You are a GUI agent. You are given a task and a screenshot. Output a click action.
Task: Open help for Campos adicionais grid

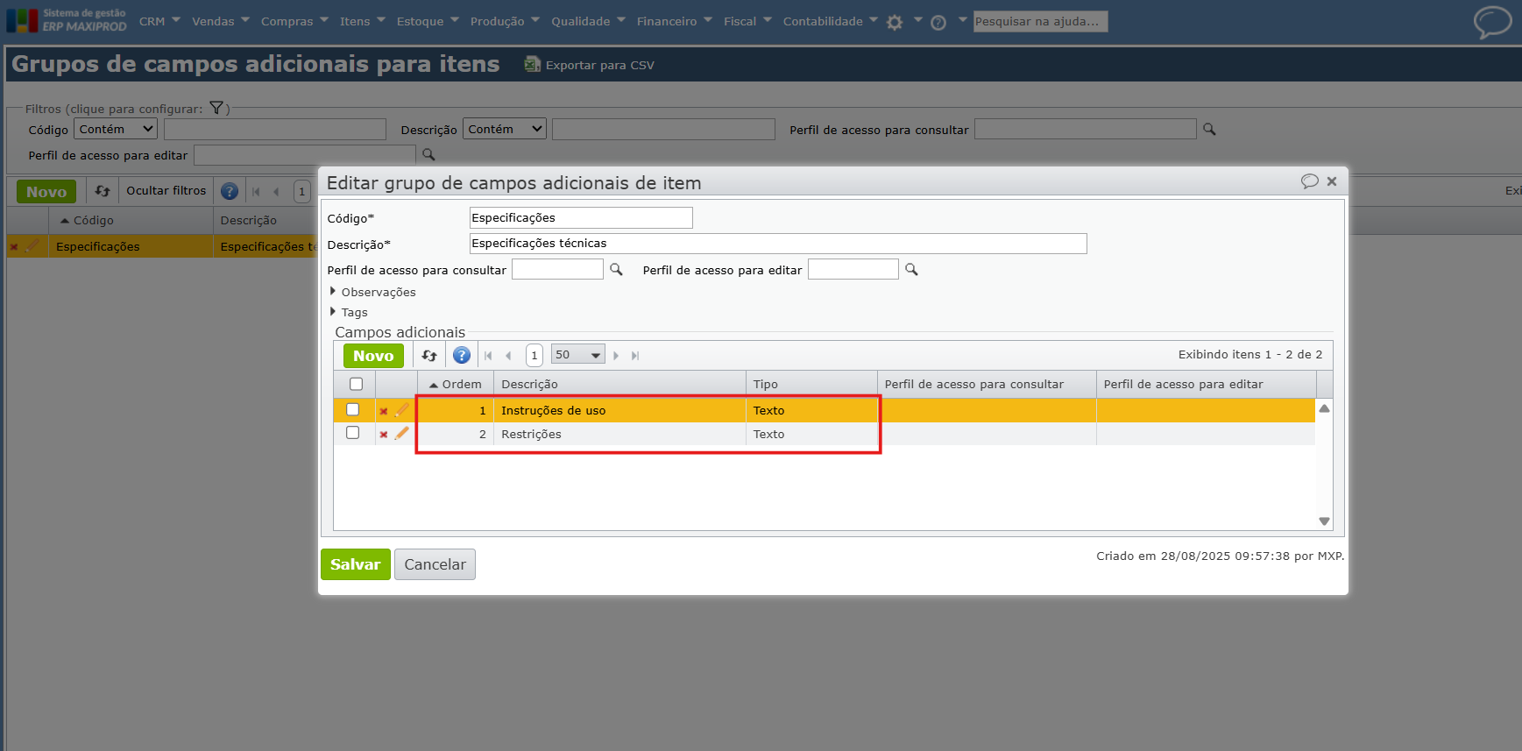coord(462,355)
